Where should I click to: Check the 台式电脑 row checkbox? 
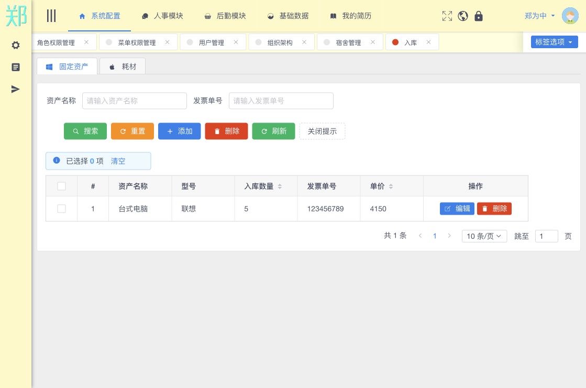click(x=62, y=208)
